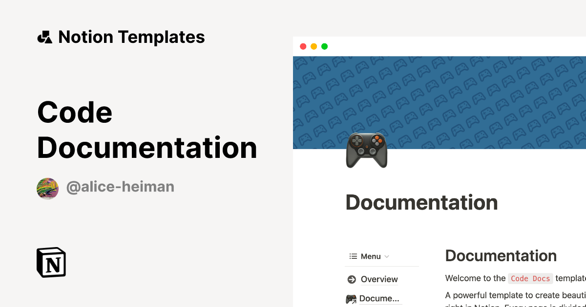Image resolution: width=586 pixels, height=307 pixels.
Task: Click the Documentation heading in the page body
Action: [501, 256]
